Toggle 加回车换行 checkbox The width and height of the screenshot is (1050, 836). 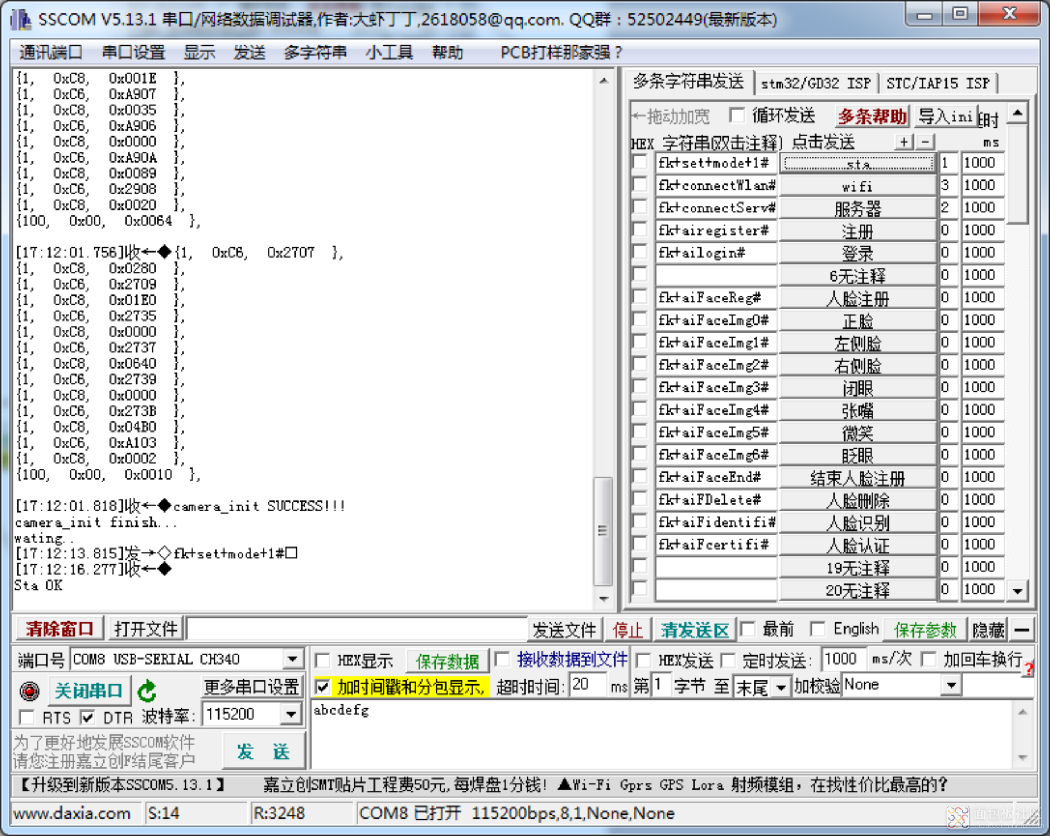coord(929,660)
